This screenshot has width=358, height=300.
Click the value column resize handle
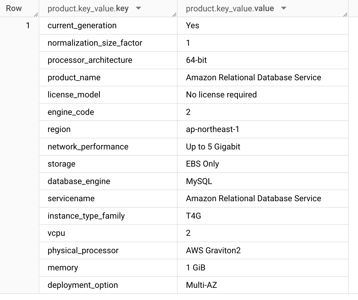coord(345,15)
